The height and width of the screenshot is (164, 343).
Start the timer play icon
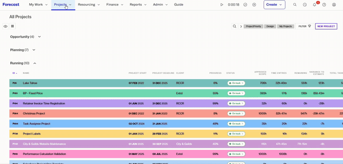tap(222, 5)
